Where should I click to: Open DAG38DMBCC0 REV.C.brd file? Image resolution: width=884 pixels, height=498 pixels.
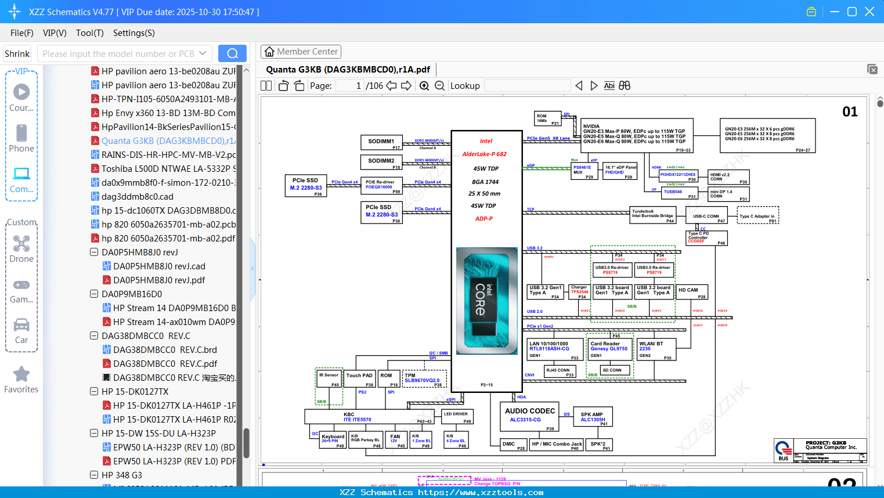click(x=160, y=350)
